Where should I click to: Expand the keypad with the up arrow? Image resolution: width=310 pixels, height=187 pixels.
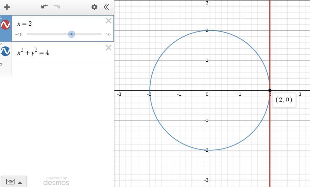tap(20, 183)
